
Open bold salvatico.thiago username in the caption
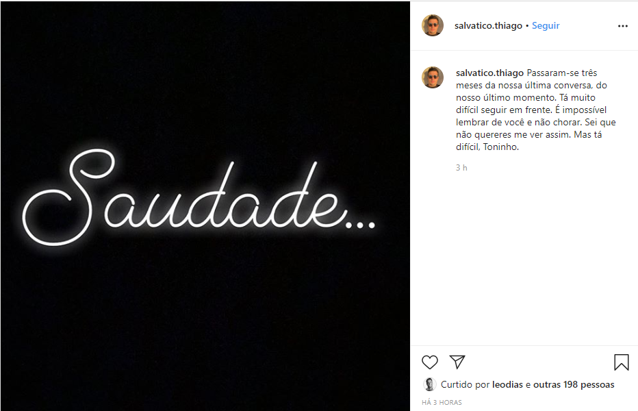(489, 73)
